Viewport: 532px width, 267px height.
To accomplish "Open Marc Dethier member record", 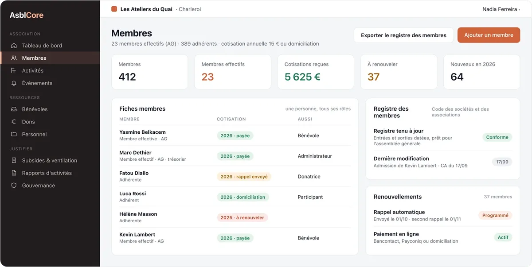I will pos(235,156).
